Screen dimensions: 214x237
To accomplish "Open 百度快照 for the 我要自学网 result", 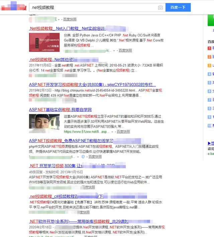I will 123,132.
